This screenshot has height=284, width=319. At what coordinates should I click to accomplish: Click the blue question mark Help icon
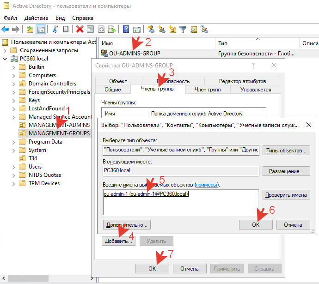tap(125, 29)
